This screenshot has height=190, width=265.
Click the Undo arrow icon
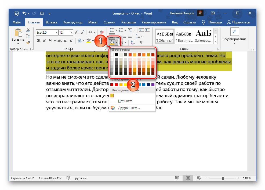click(24, 13)
